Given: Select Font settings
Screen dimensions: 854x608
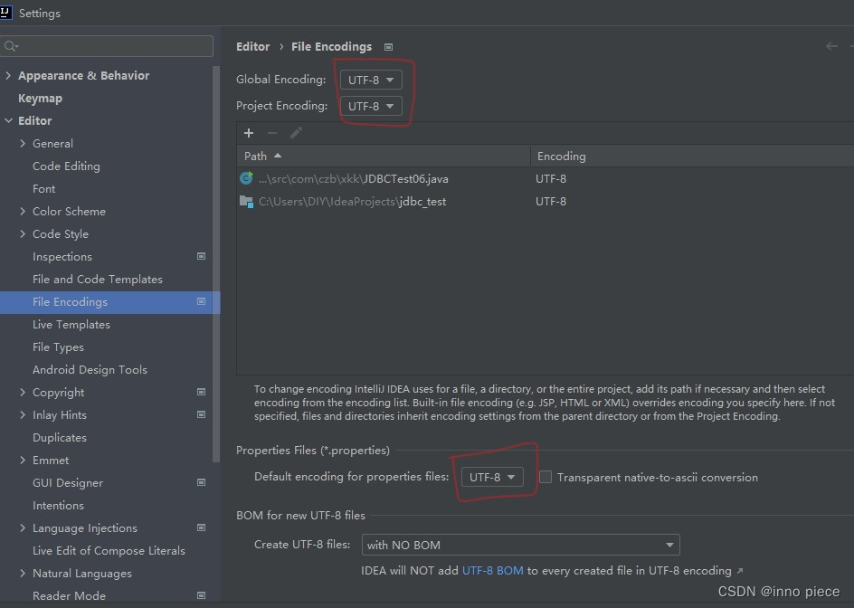Looking at the screenshot, I should tap(43, 188).
